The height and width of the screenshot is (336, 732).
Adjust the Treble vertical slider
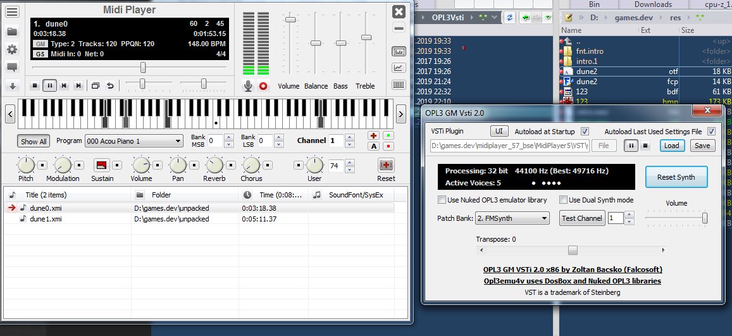point(366,37)
